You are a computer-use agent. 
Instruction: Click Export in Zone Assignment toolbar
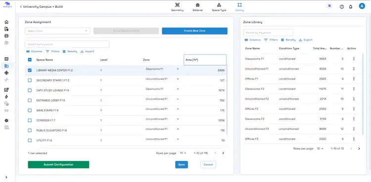coord(87,51)
